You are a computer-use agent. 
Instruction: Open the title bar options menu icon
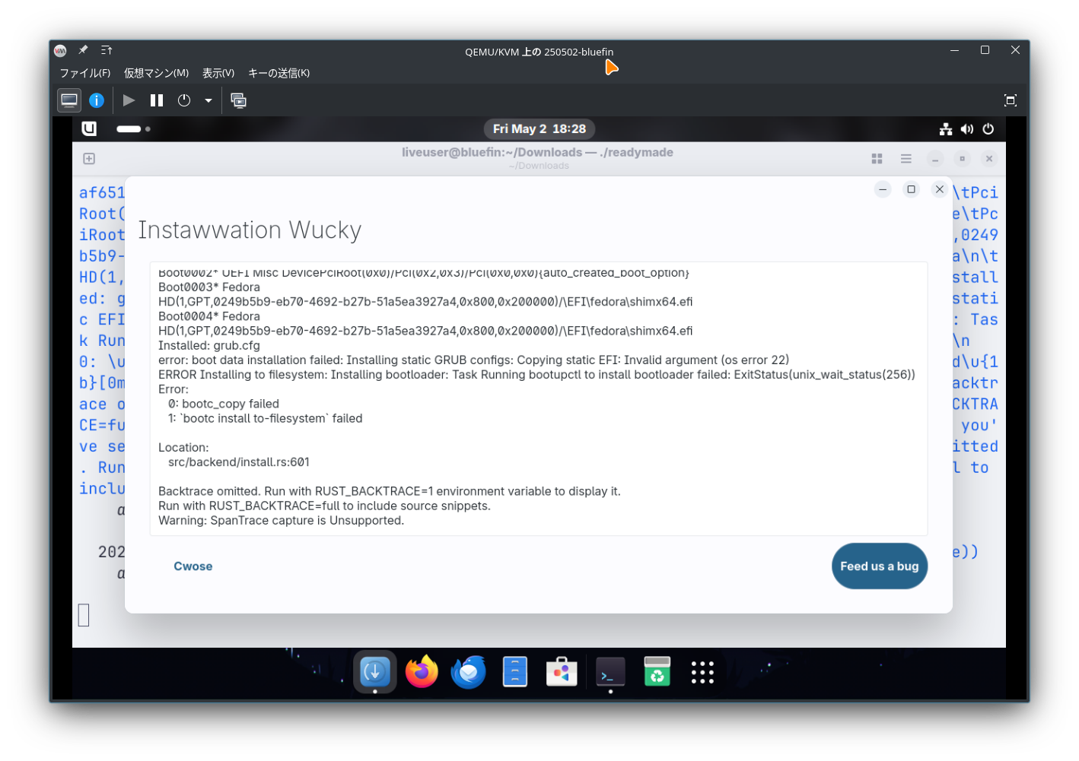point(107,50)
